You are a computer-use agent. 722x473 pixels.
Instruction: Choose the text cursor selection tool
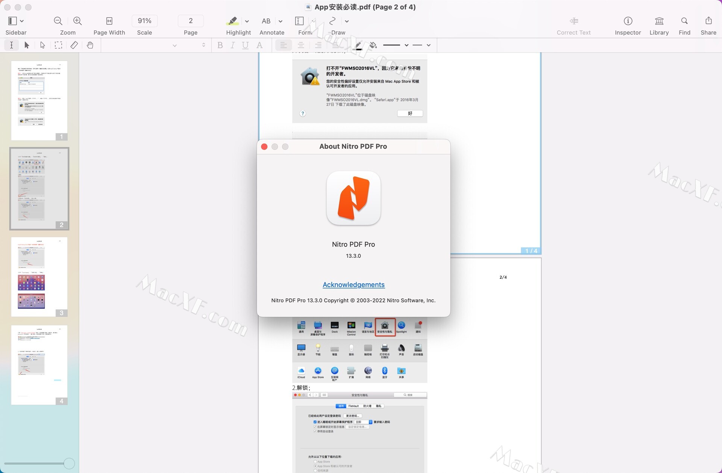click(x=12, y=45)
